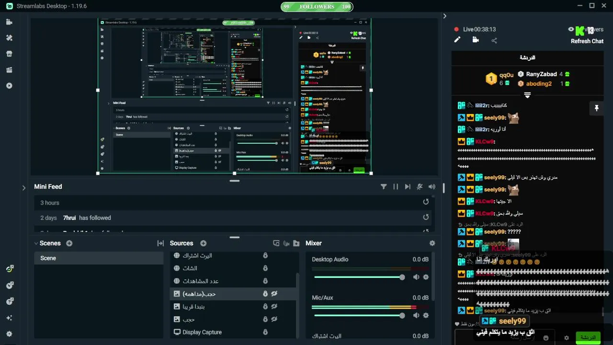Mute Mic/Aux speaker icon
Image resolution: width=613 pixels, height=345 pixels.
[416, 315]
